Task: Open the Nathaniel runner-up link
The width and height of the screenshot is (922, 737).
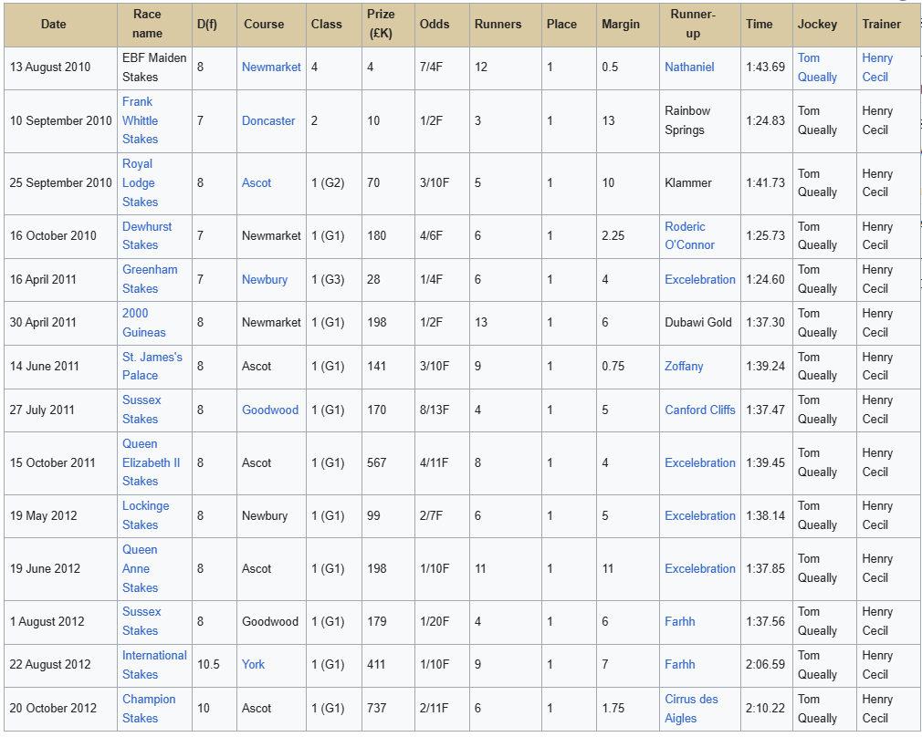Action: click(689, 67)
